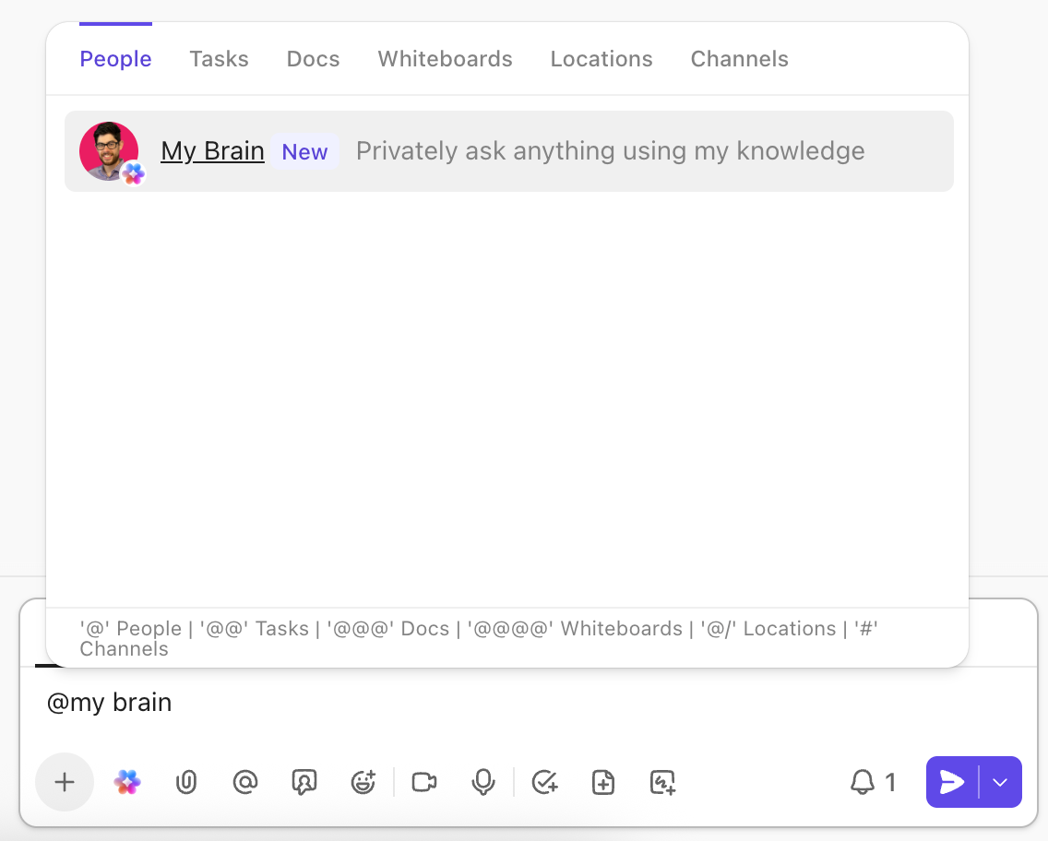This screenshot has width=1048, height=841.
Task: Attach a file using the paperclip icon
Action: click(x=186, y=782)
